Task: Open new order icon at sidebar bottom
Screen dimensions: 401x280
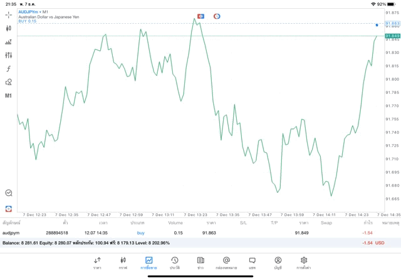Action: coord(8,209)
